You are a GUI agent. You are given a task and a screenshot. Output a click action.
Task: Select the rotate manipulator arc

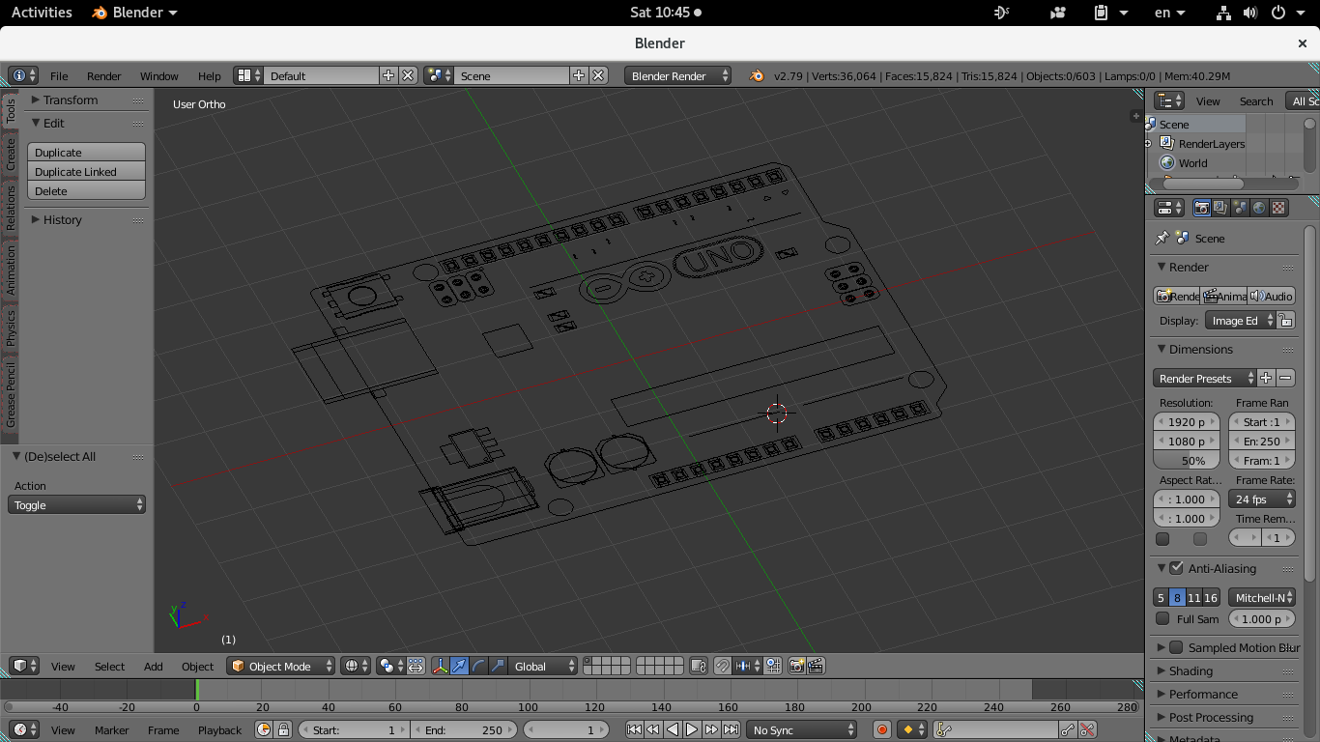pyautogui.click(x=478, y=666)
